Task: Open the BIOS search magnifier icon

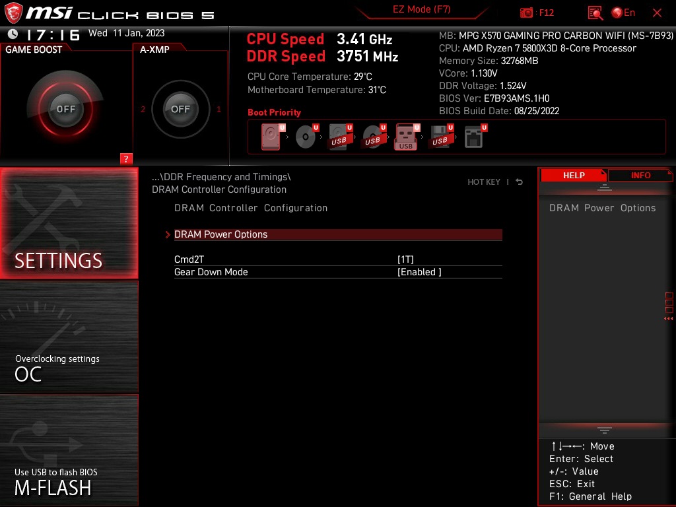Action: point(595,13)
